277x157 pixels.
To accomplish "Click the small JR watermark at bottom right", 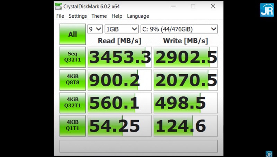I will pyautogui.click(x=269, y=154).
